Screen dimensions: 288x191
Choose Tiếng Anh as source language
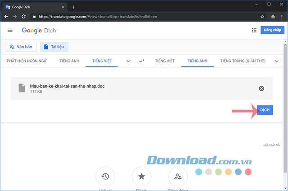click(x=69, y=61)
